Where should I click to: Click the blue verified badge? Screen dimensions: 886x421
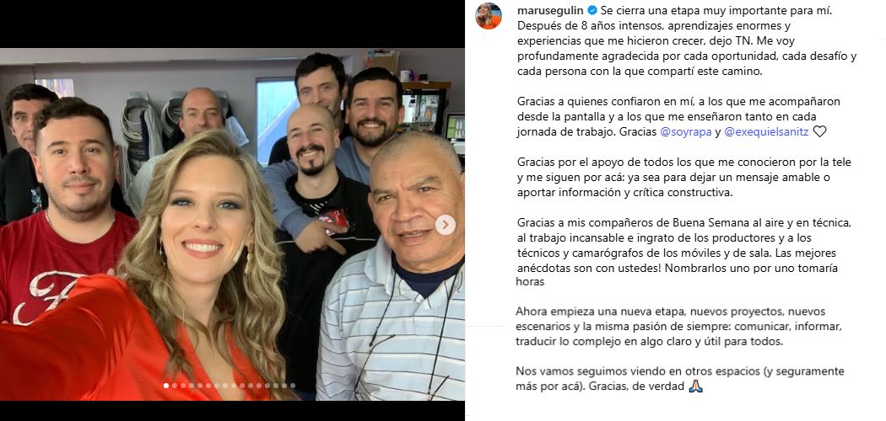(x=592, y=11)
